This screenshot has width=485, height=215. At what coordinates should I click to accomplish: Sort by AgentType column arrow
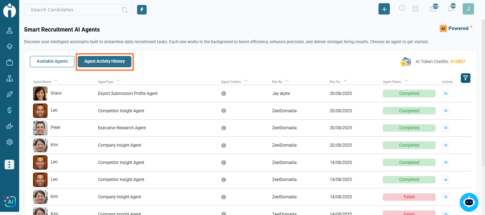click(118, 81)
